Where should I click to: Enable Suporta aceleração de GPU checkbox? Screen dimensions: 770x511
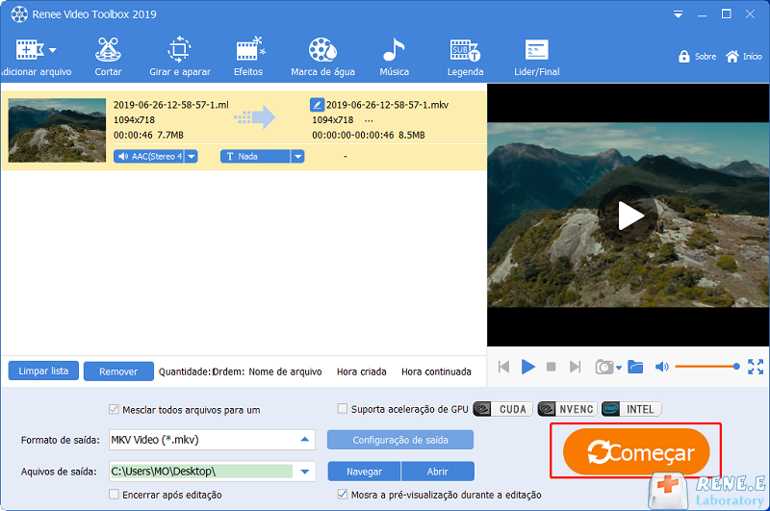(x=343, y=408)
